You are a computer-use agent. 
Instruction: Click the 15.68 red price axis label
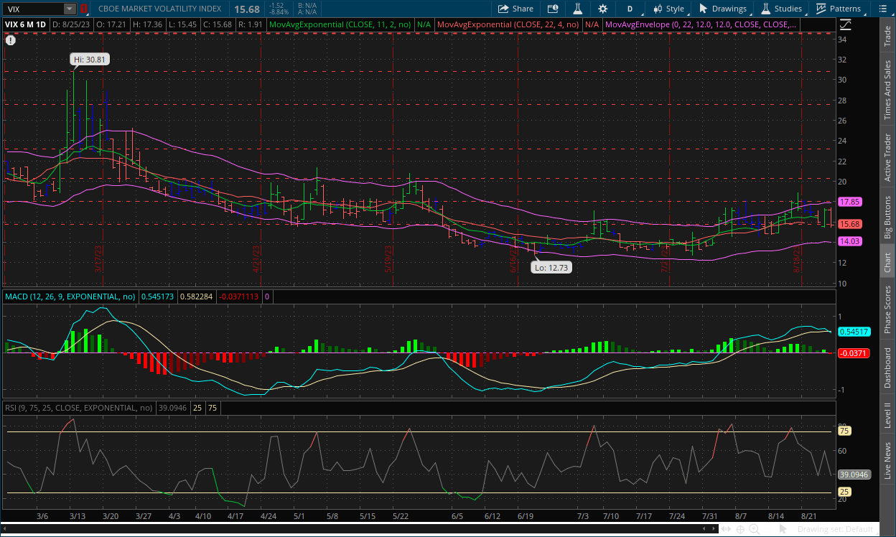pyautogui.click(x=850, y=224)
